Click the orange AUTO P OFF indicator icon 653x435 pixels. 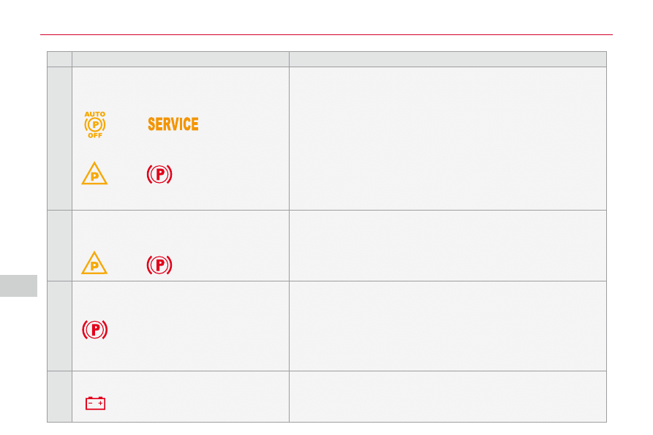pos(95,125)
